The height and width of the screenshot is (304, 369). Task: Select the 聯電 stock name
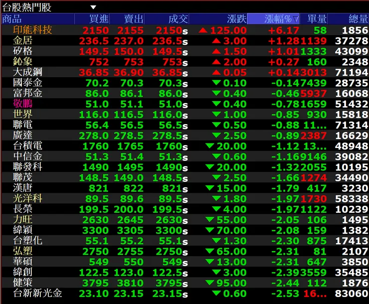22,125
